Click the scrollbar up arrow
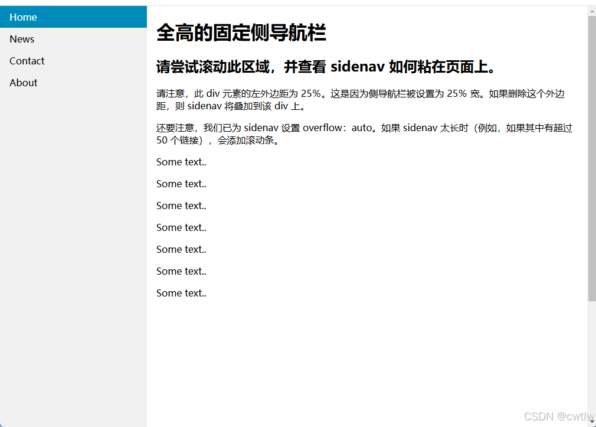The width and height of the screenshot is (596, 427). click(592, 11)
